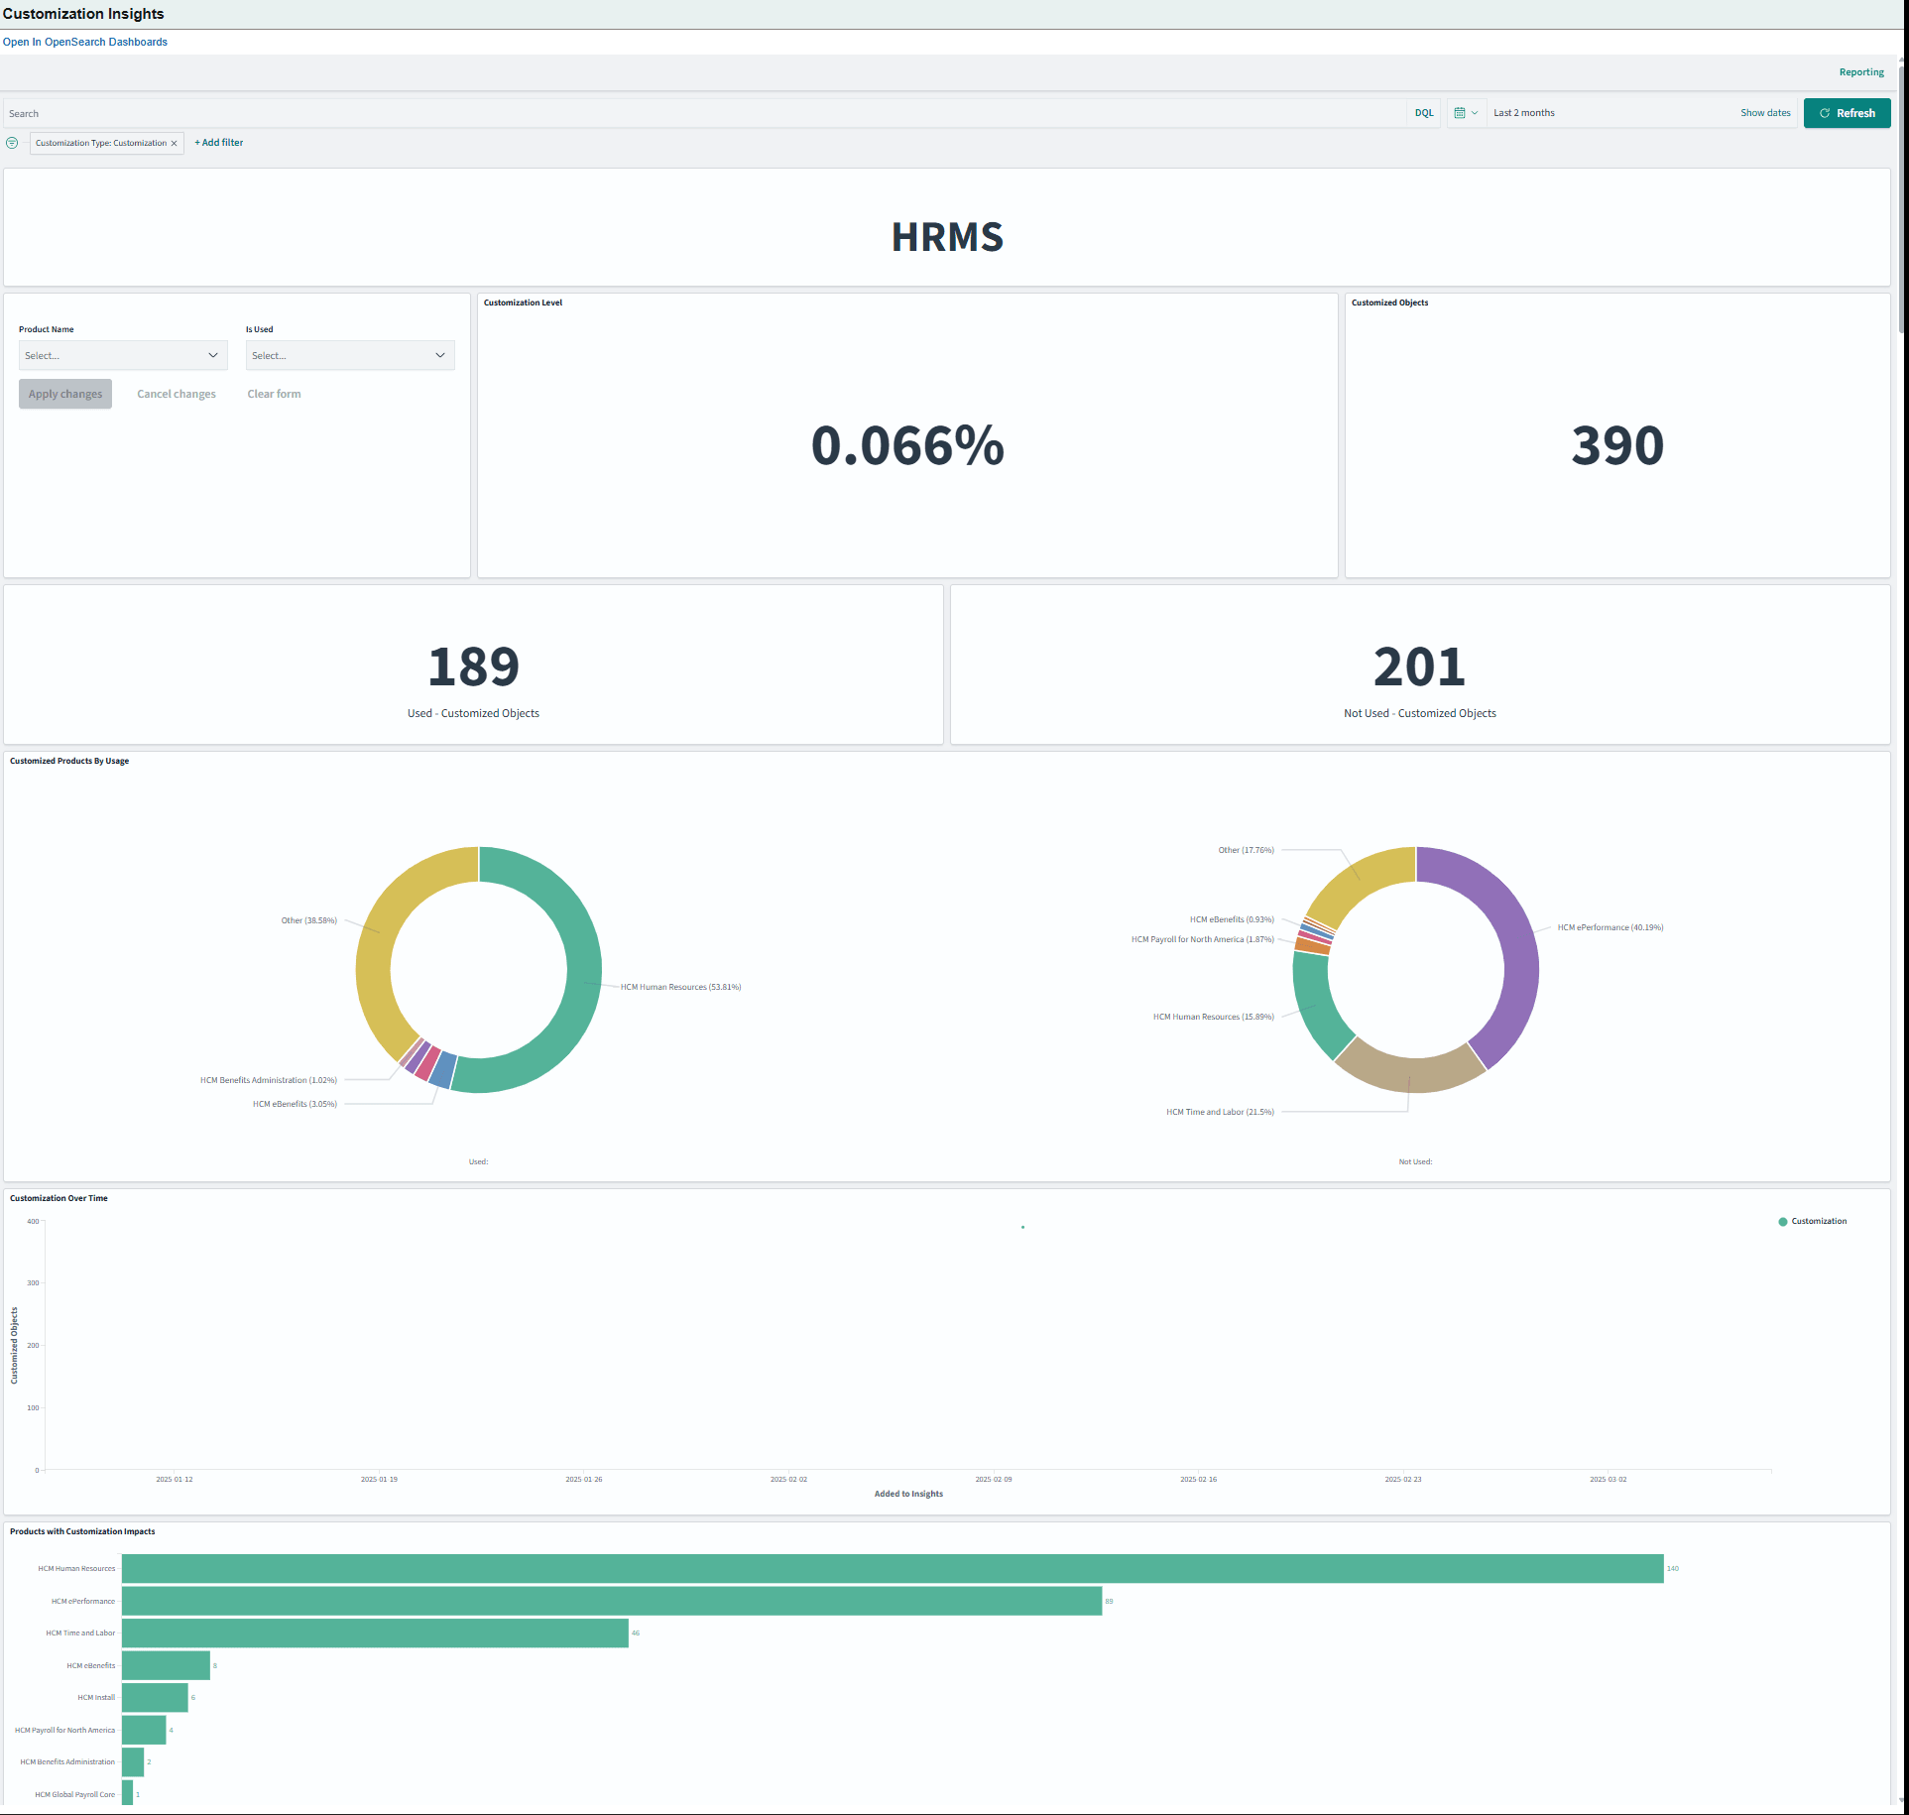Viewport: 1909px width, 1815px height.
Task: Open the Last 2 months date range selector
Action: 1523,112
